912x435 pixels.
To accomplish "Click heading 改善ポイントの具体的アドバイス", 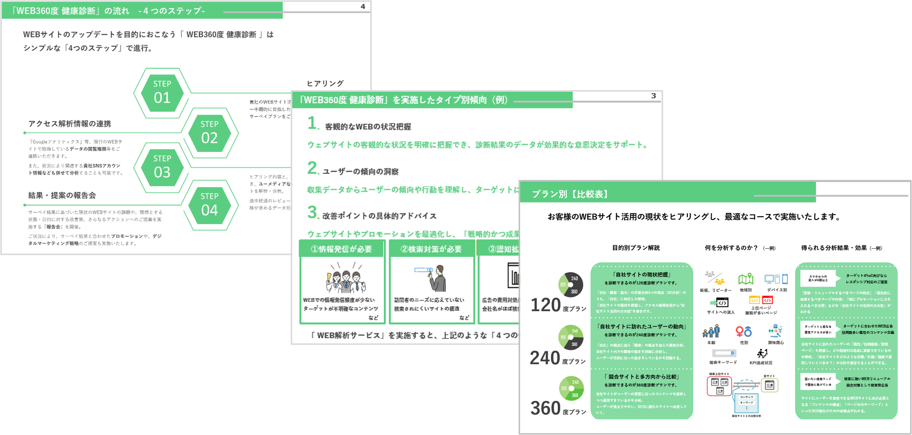I will (x=379, y=216).
